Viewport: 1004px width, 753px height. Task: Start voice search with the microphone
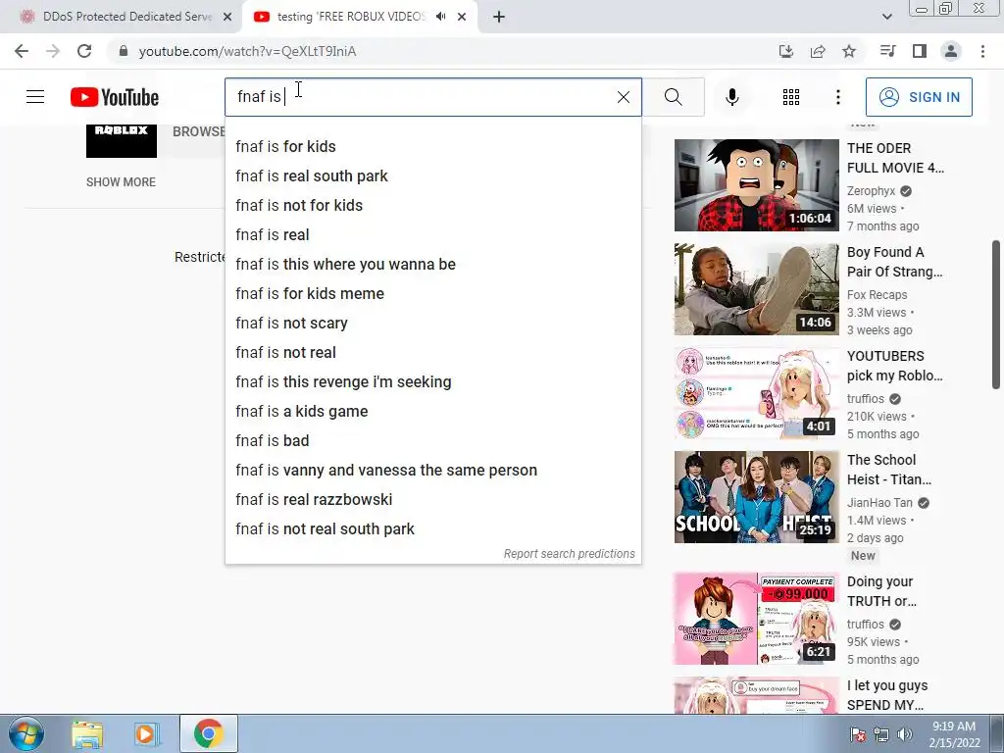coord(731,97)
